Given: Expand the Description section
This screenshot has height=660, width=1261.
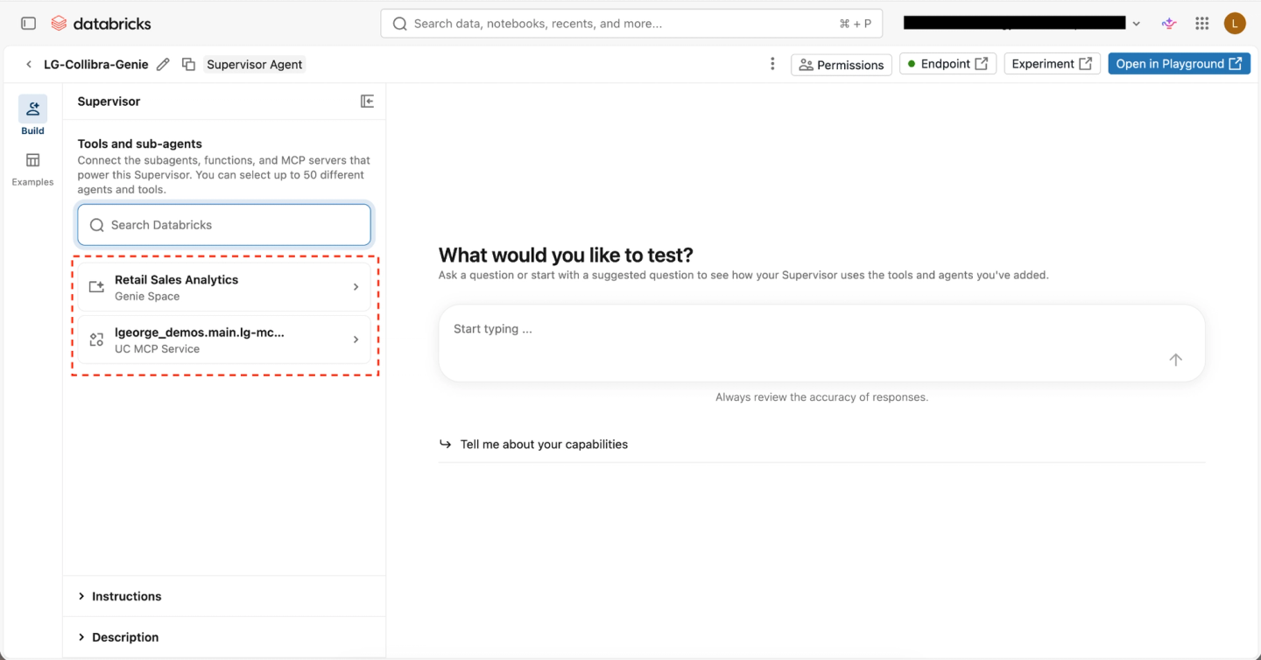Looking at the screenshot, I should pos(224,637).
